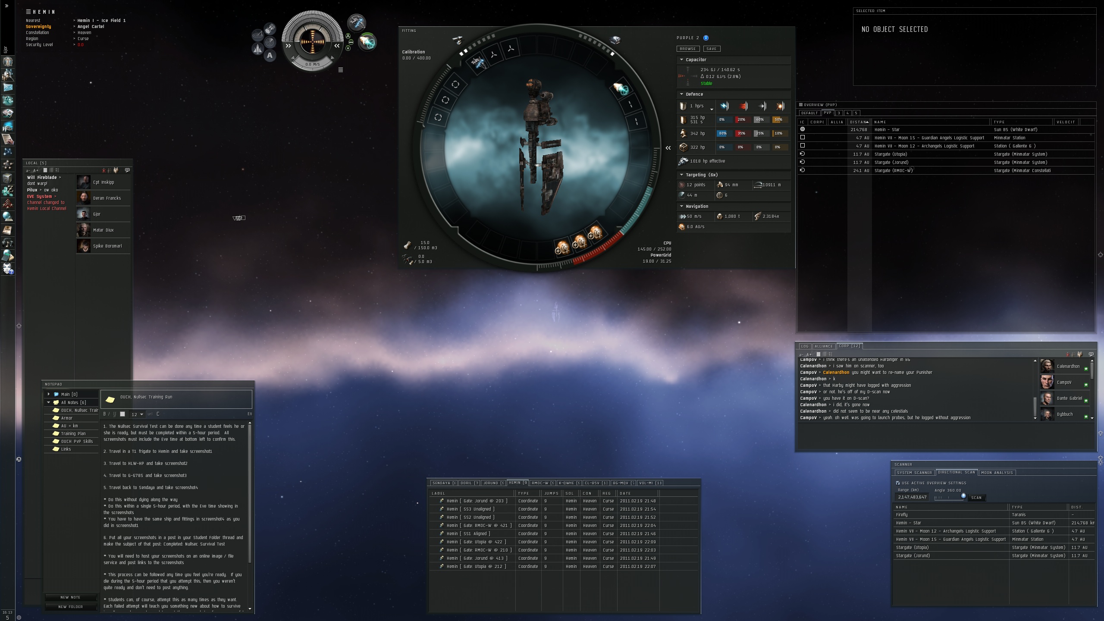1104x621 pixels.
Task: Click the Cargo hold icon near HUD
Action: [270, 29]
